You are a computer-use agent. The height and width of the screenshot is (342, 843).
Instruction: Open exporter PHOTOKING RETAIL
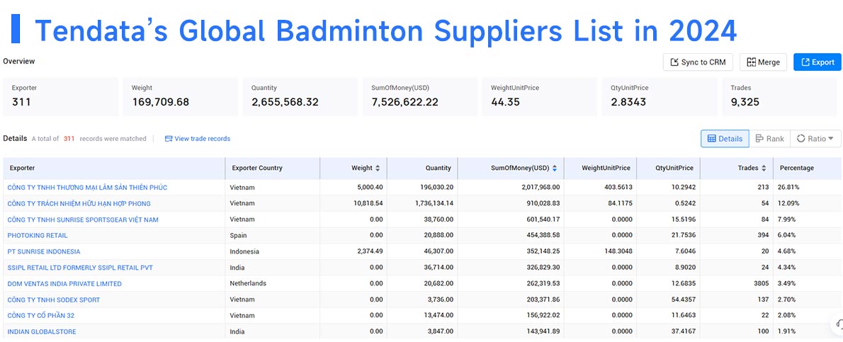point(38,236)
